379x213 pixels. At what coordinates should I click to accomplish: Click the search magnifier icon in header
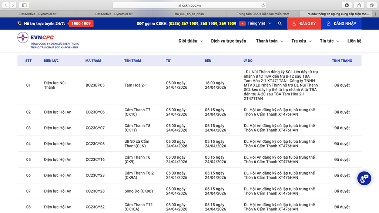(280, 24)
